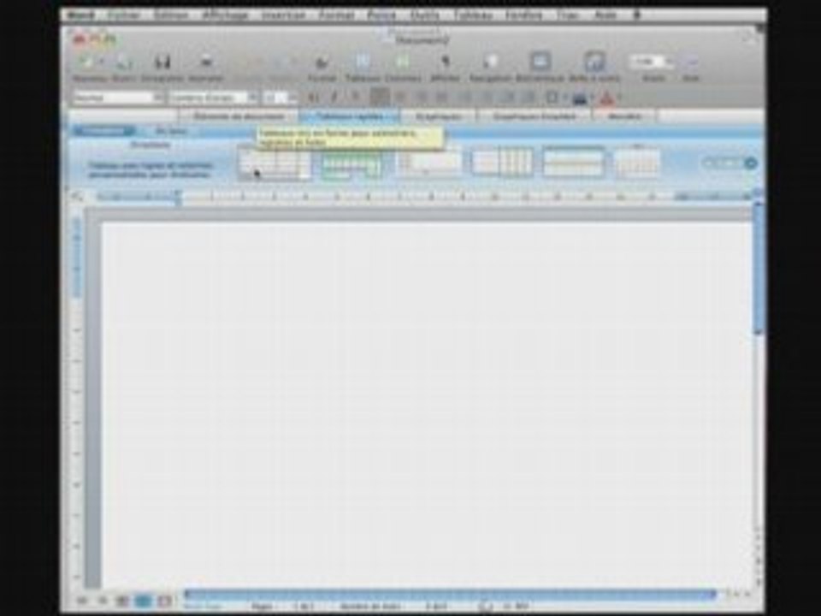Select the highlighted Print Layout view button
The image size is (821, 616).
tap(143, 601)
